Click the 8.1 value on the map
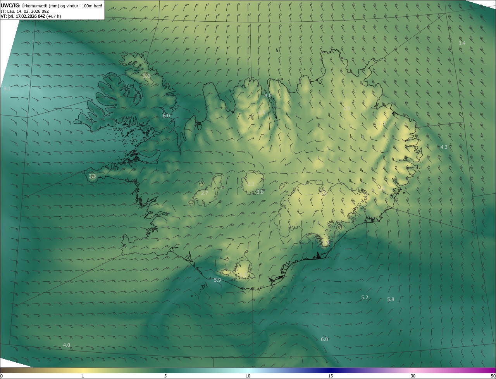The width and height of the screenshot is (496, 379). (x=7, y=89)
